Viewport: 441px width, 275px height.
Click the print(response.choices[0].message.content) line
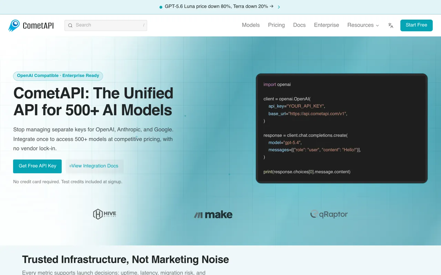307,172
